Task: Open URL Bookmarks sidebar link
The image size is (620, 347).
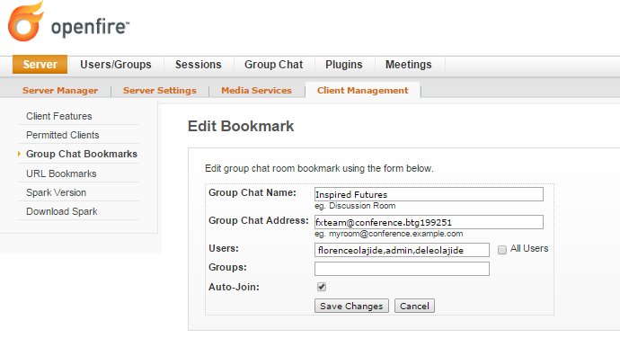Action: coord(61,173)
